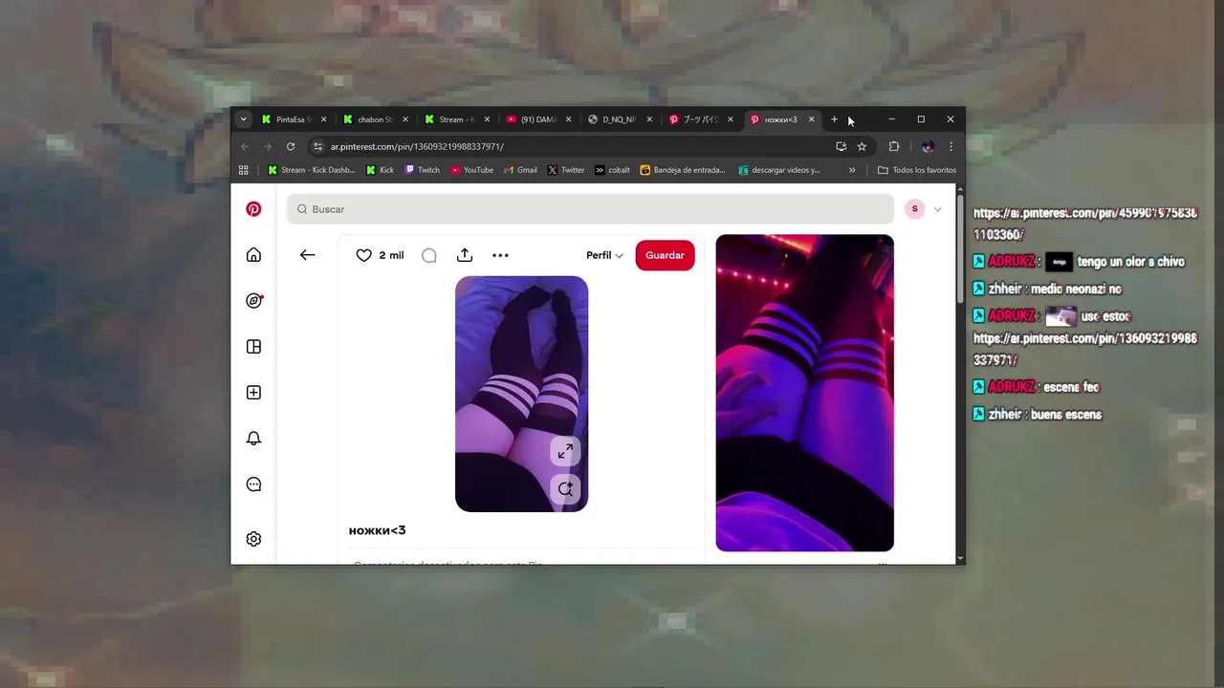This screenshot has width=1224, height=688.
Task: Switch to the Stream Kick tab
Action: (x=457, y=119)
